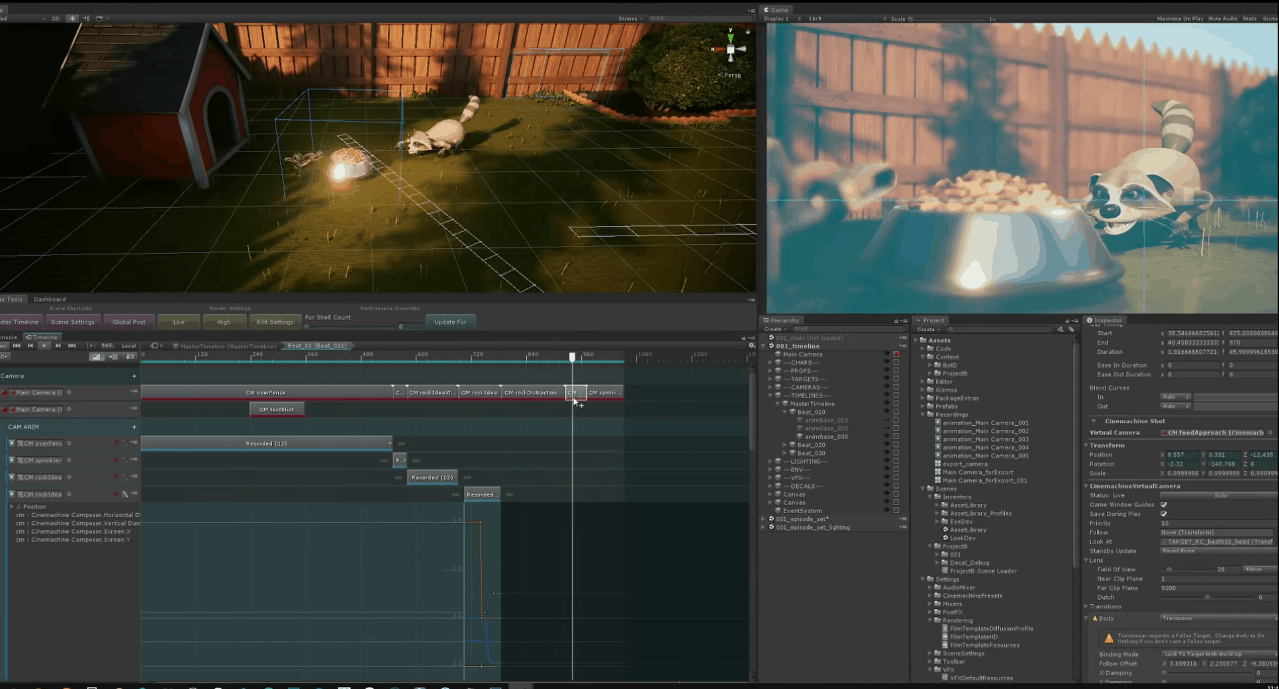Click search by type icon in Project
The image size is (1279, 689).
pyautogui.click(x=1061, y=329)
